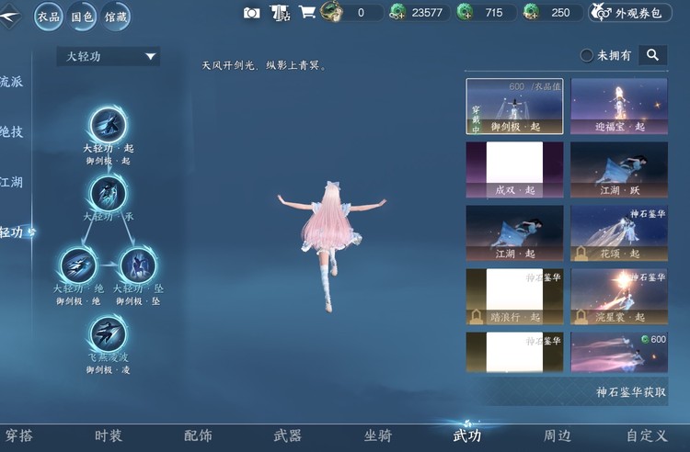Click the pink-haired character model
This screenshot has height=452, width=690.
pyautogui.click(x=331, y=246)
